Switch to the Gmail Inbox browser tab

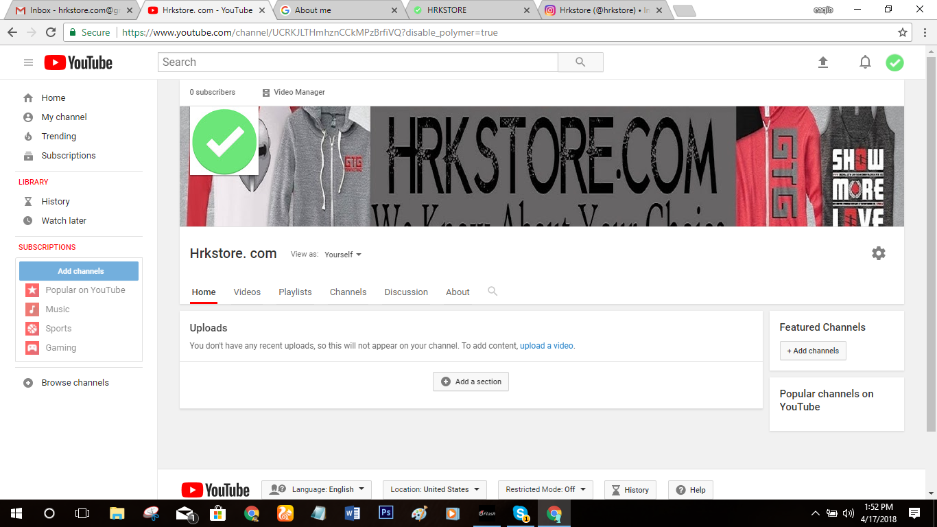pyautogui.click(x=71, y=10)
